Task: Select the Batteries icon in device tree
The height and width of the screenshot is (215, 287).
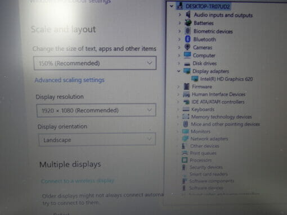Action: point(188,23)
